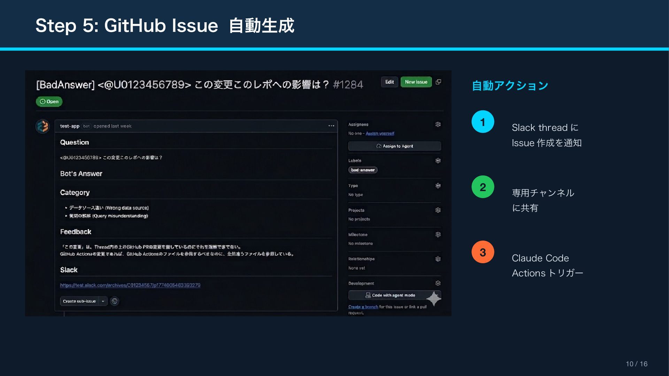The height and width of the screenshot is (376, 669).
Task: Expand the Create sub-issue dropdown arrow
Action: 103,301
